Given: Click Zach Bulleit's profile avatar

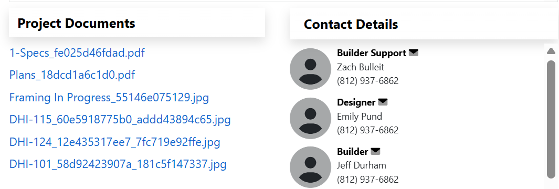Looking at the screenshot, I should tap(311, 69).
